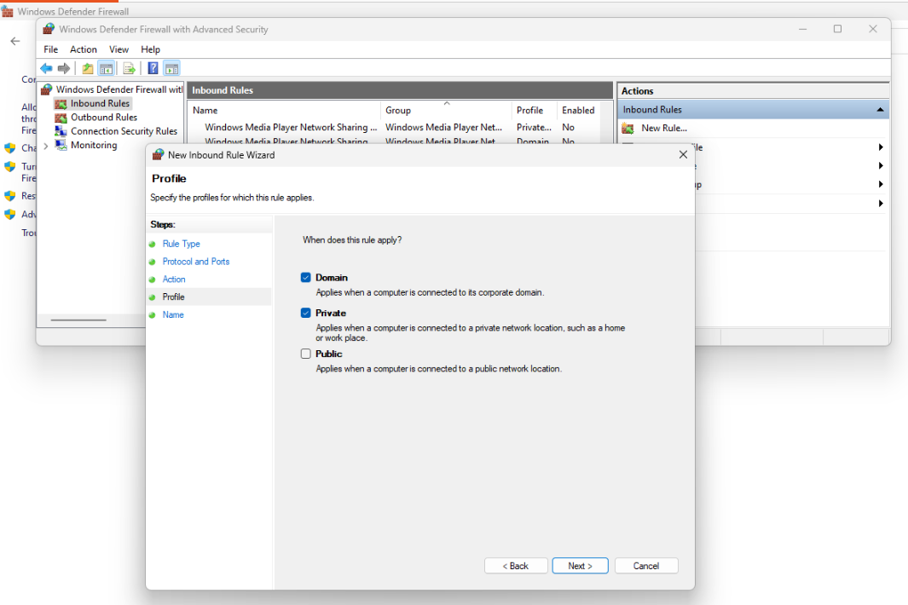Viewport: 908px width, 605px height.
Task: Click the forward arrow toolbar icon
Action: tap(64, 68)
